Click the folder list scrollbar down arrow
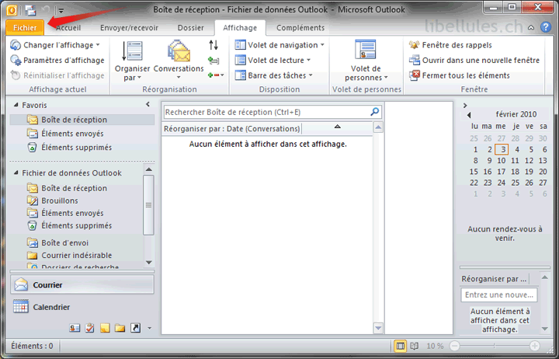559x359 pixels. [x=149, y=263]
